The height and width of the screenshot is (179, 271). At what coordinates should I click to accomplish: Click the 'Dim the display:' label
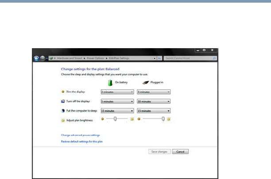coord(76,92)
